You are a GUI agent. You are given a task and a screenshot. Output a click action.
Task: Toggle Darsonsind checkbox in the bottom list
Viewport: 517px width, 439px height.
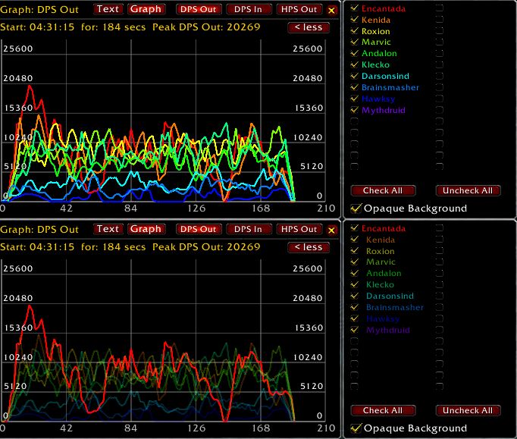coord(354,296)
